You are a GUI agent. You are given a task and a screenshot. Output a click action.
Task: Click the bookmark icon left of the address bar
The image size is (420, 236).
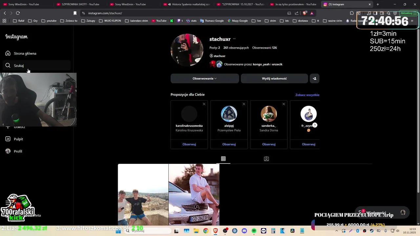[75, 13]
